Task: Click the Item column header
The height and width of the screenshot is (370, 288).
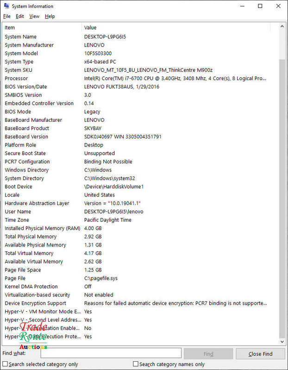Action: point(42,28)
